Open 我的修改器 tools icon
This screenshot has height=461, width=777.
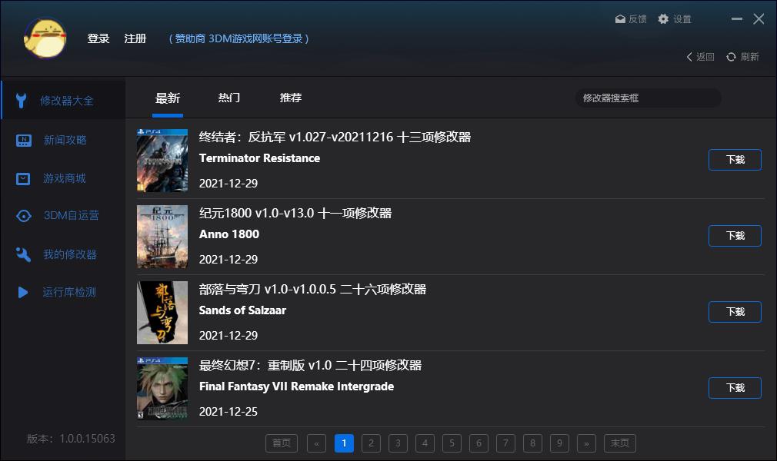pos(24,254)
